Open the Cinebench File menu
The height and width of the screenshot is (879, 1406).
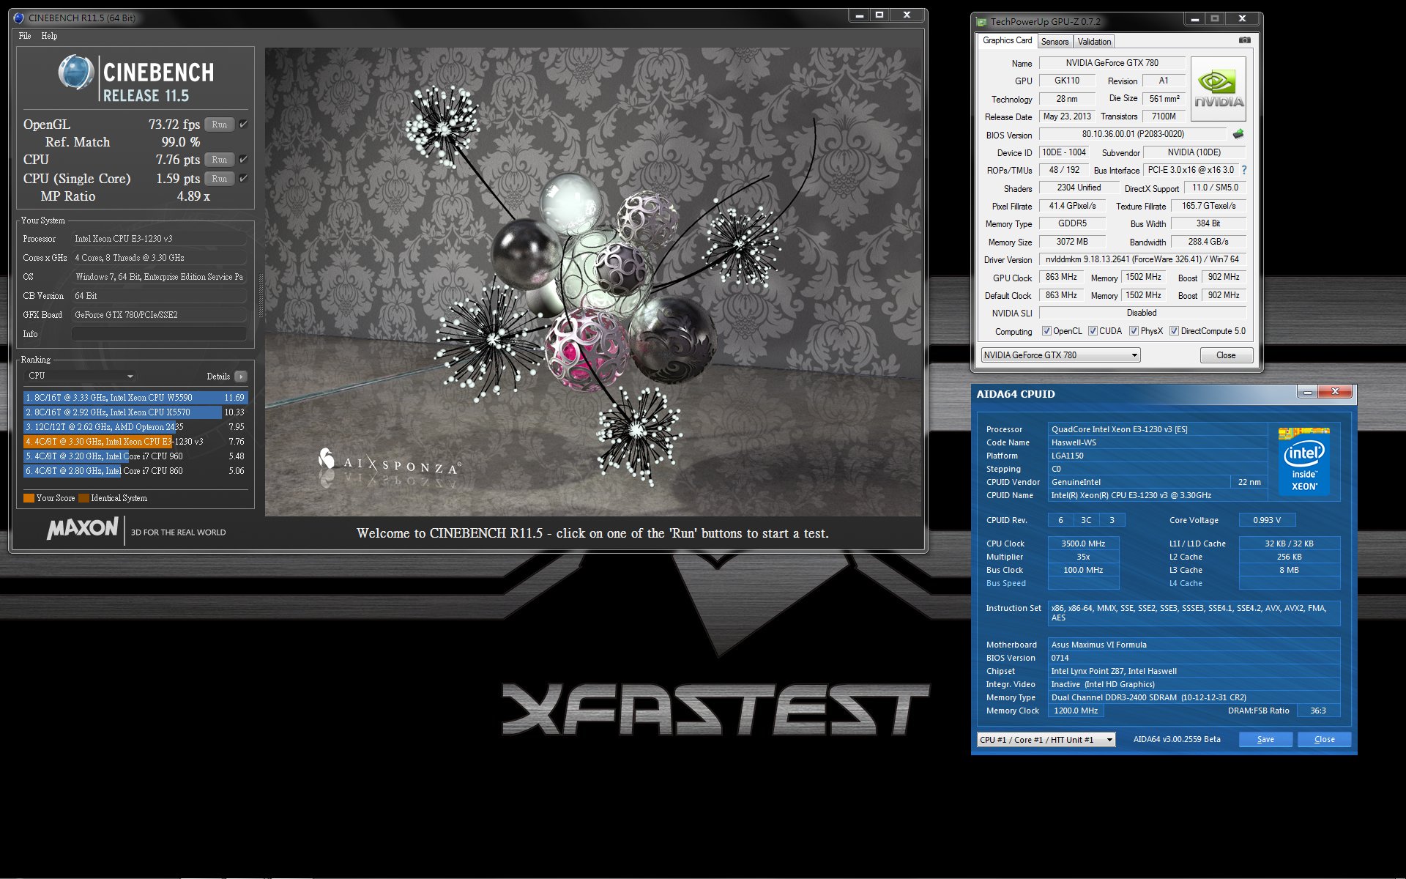25,36
